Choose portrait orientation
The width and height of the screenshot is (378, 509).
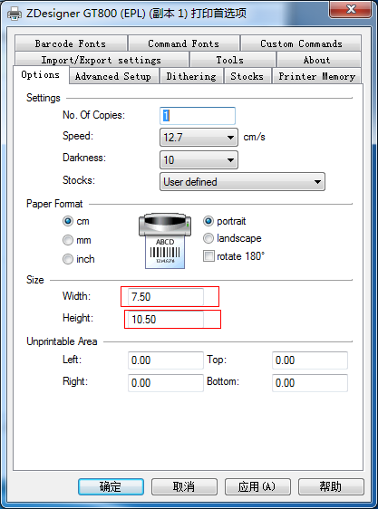tap(208, 221)
